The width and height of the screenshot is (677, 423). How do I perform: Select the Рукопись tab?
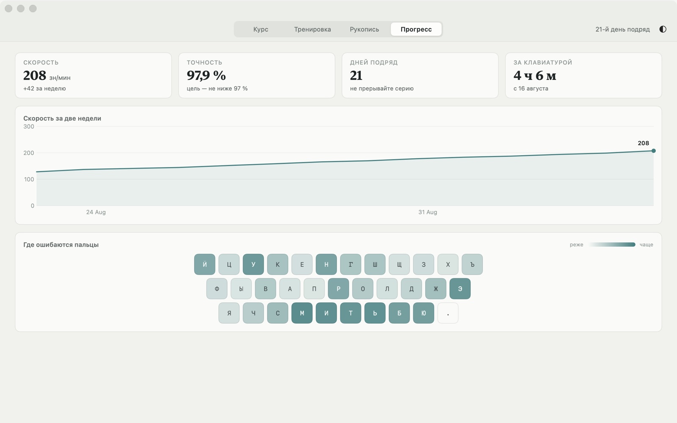coord(364,29)
